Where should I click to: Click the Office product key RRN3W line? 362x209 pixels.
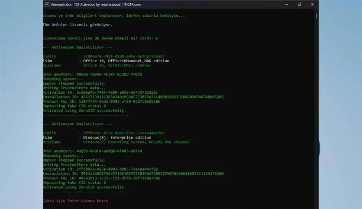point(93,74)
